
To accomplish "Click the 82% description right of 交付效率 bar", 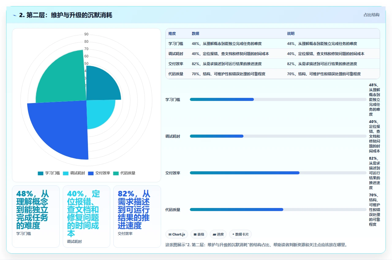I will pos(375,173).
